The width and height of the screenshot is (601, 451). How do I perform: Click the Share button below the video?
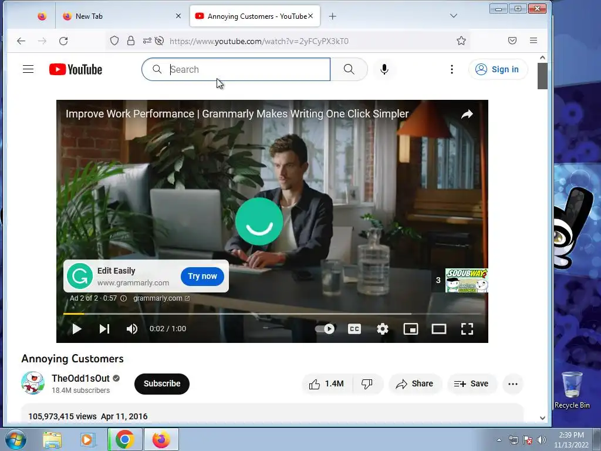click(415, 384)
